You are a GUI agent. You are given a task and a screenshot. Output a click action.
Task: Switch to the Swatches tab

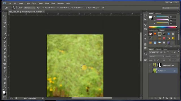(x=158, y=13)
